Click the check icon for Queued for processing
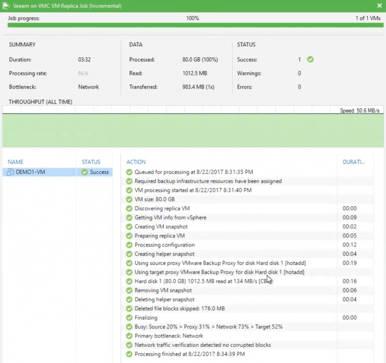 (x=129, y=172)
